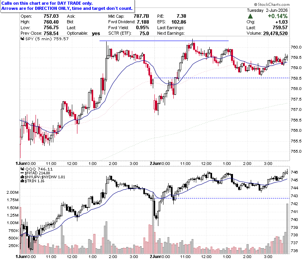This screenshot has height=260, width=308.
Task: Click the 736 label on QQQ price axis
Action: coord(294,251)
